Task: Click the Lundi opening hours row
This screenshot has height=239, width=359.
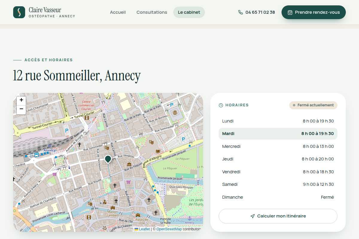Action: [278, 121]
